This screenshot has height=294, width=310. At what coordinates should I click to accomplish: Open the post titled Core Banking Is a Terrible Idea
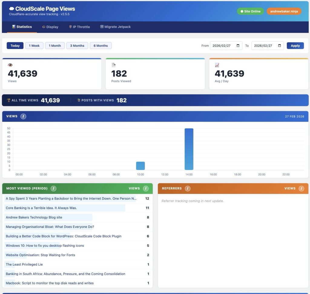coord(41,208)
